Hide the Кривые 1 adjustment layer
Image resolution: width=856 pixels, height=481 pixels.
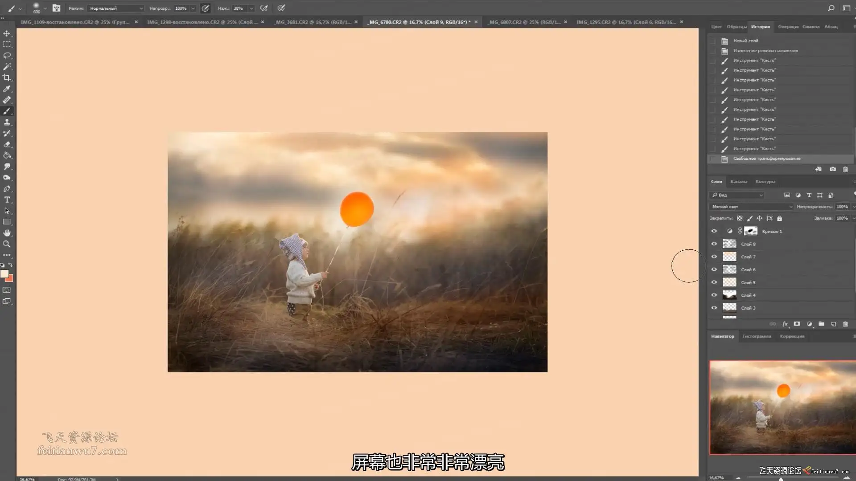point(714,231)
